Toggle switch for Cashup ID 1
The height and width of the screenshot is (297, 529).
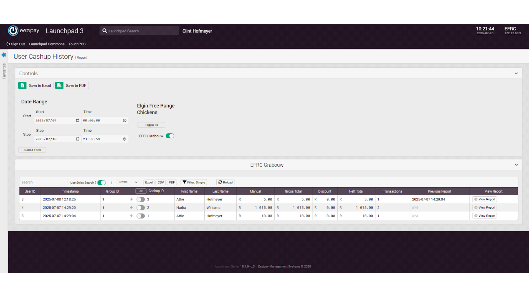[x=141, y=216]
